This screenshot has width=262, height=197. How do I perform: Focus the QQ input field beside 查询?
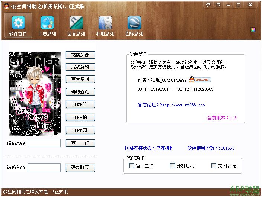tap(44, 143)
